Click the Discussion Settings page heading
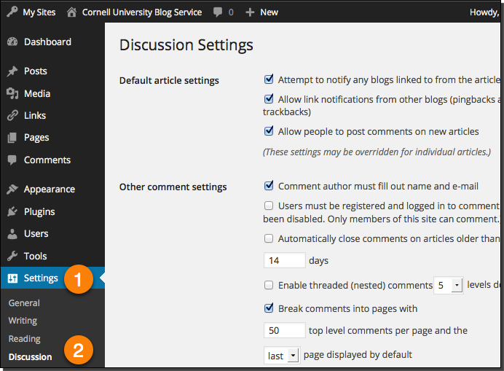Viewport: 504px width, 371px height. tap(186, 45)
